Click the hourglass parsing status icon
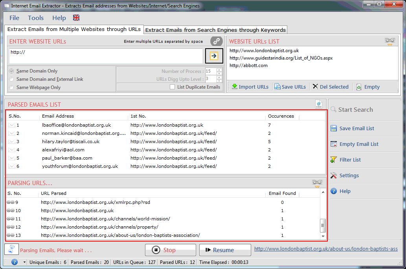This screenshot has width=406, height=269. click(11, 249)
